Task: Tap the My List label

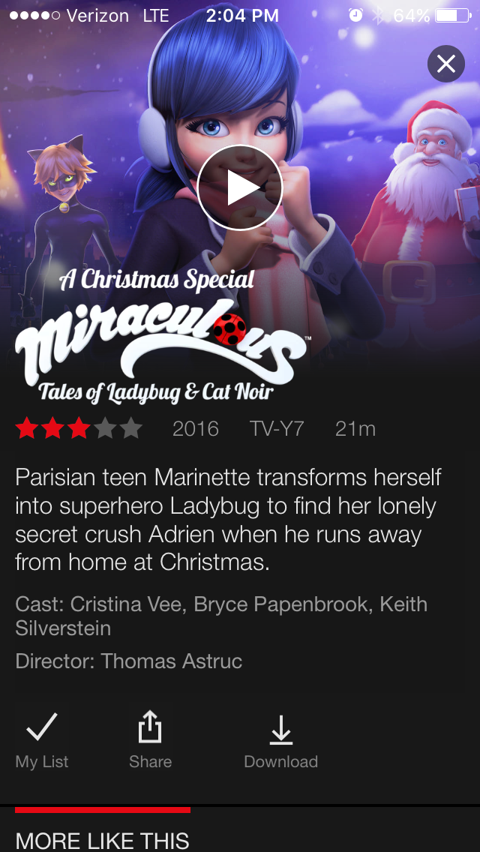Action: (x=42, y=762)
